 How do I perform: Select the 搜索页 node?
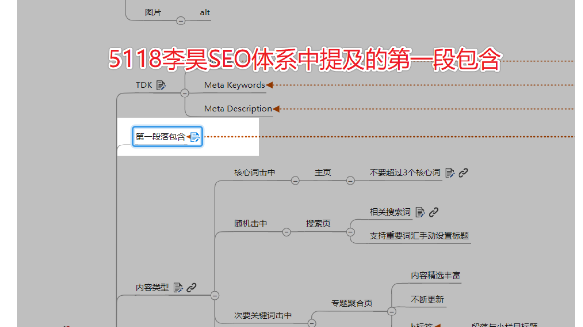pyautogui.click(x=318, y=224)
